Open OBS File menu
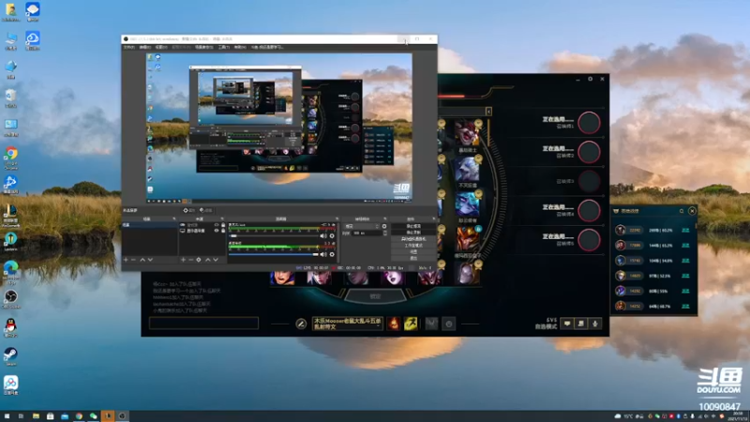Screen dimensions: 750x422 129,48
